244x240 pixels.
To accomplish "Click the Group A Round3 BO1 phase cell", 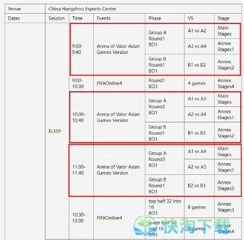I will click(165, 159).
